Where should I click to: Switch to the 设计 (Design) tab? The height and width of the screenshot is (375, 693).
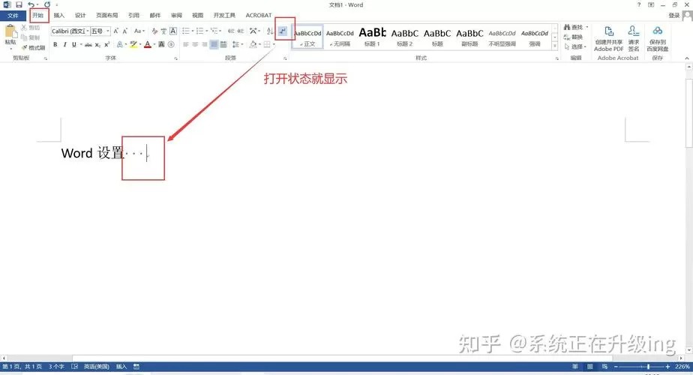[80, 16]
